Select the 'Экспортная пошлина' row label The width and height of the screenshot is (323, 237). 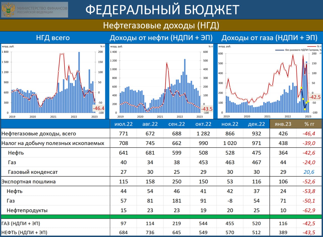coord(29,182)
